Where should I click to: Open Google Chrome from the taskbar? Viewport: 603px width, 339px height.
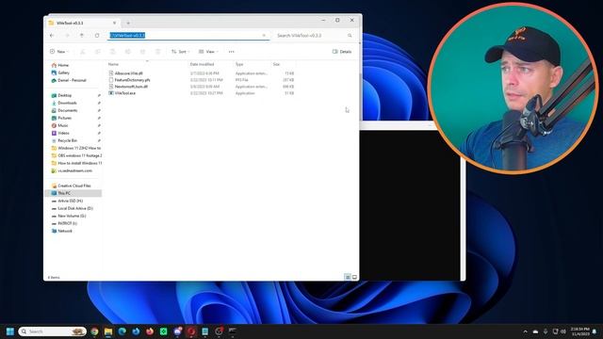[x=94, y=331]
